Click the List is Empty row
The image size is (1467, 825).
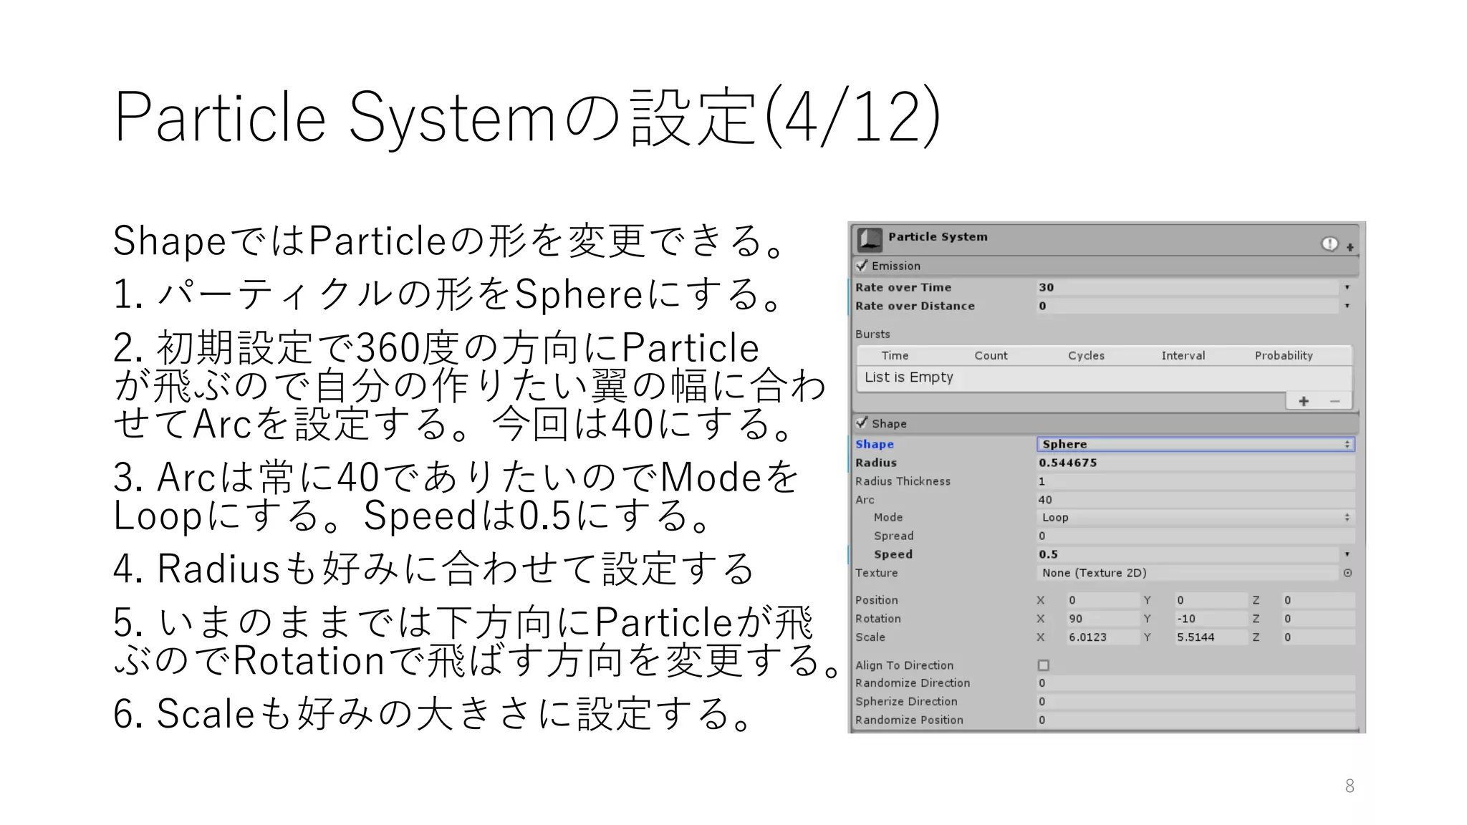click(x=1104, y=378)
